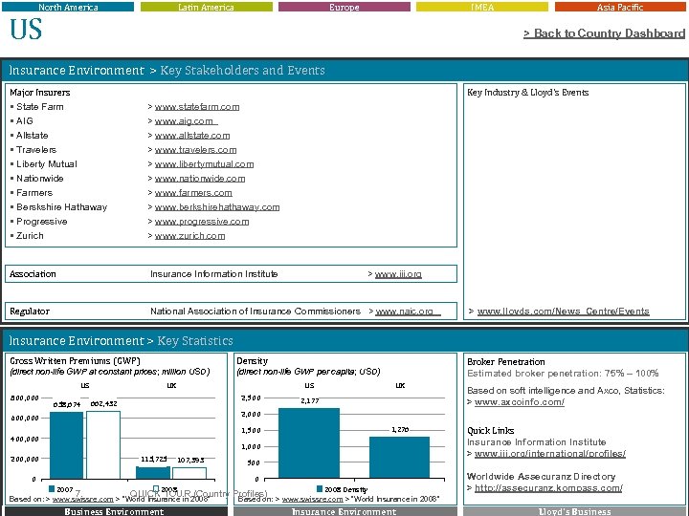Click the Key Statistics section header
689x516 pixels.
(195, 341)
